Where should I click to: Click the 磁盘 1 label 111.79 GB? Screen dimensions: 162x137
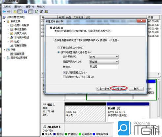[48, 111]
